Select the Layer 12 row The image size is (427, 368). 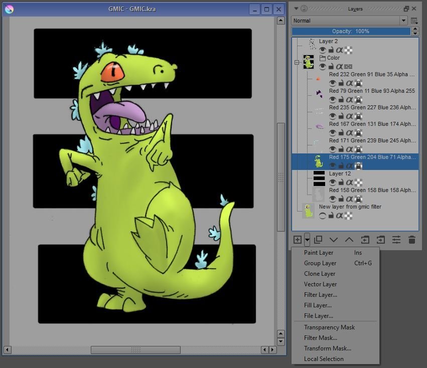coord(355,178)
